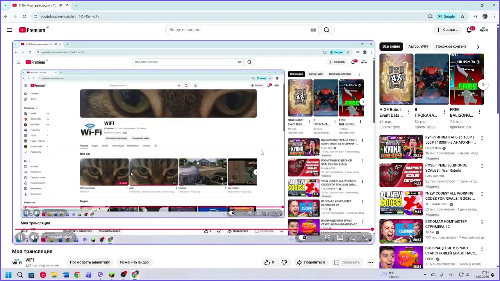Open Windows taskbar search

(20, 275)
